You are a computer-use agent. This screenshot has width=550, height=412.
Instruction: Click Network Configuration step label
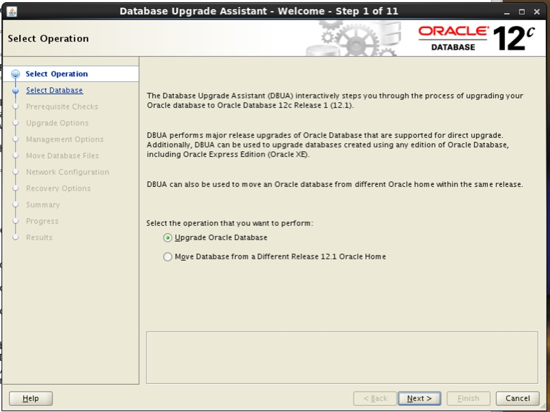(x=68, y=172)
